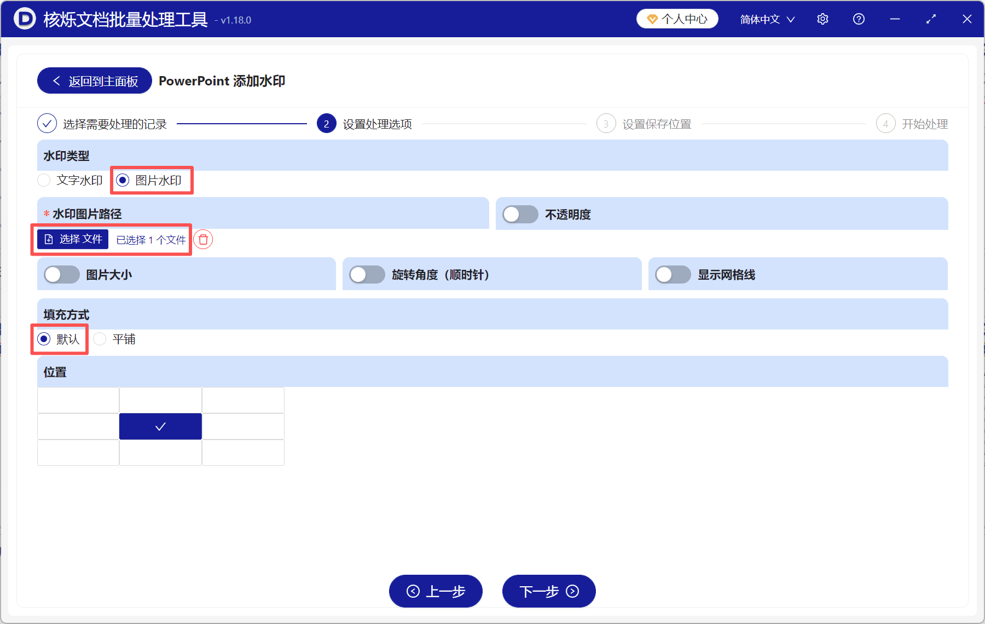The image size is (985, 624).
Task: Select the 文字水印 radio option
Action: (x=44, y=180)
